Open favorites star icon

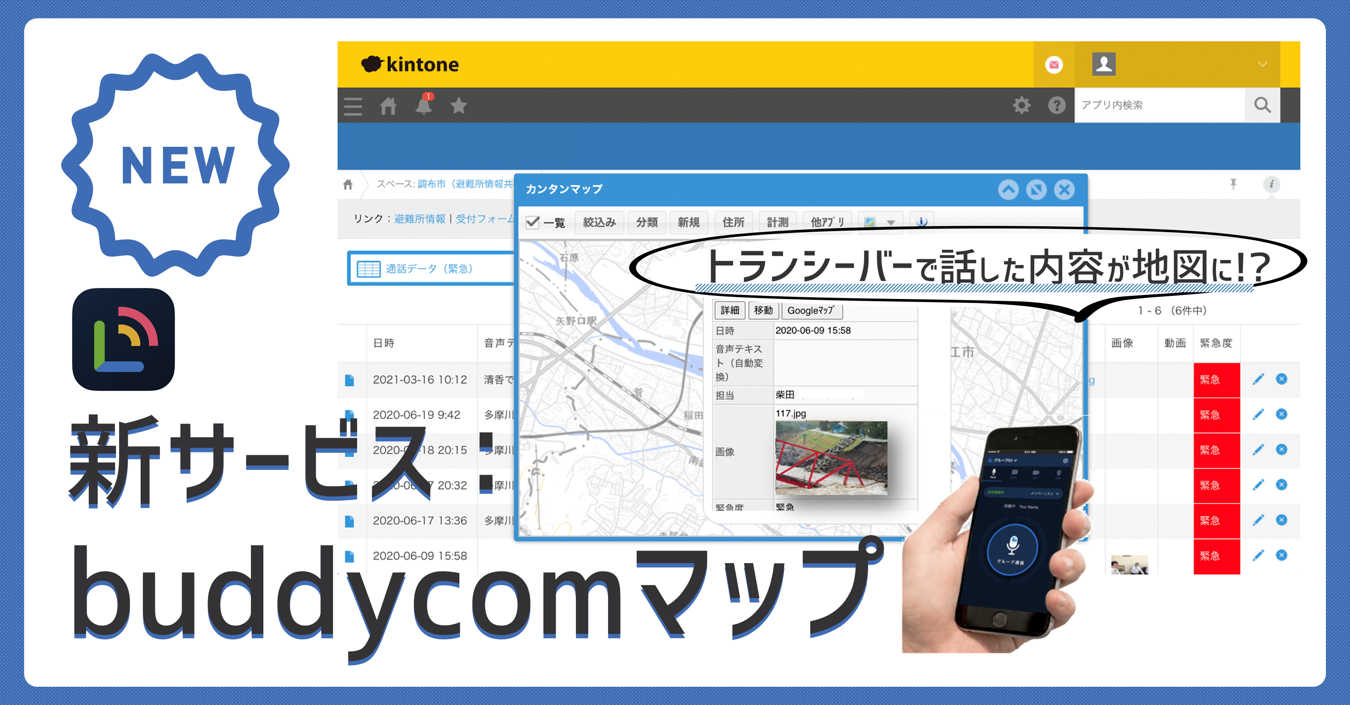point(458,106)
